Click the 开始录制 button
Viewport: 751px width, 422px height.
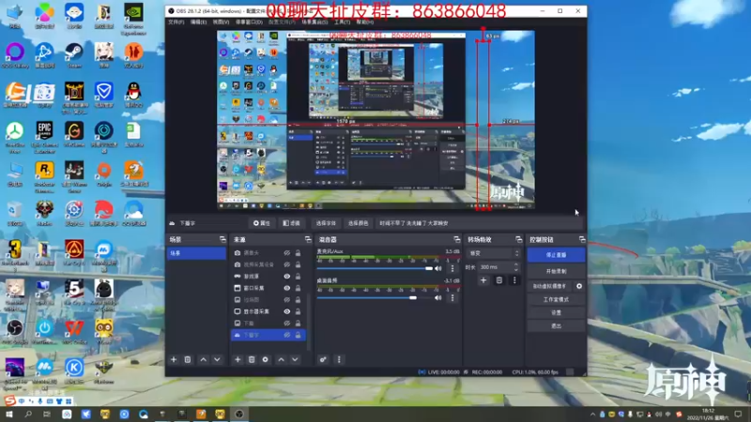[x=556, y=271]
